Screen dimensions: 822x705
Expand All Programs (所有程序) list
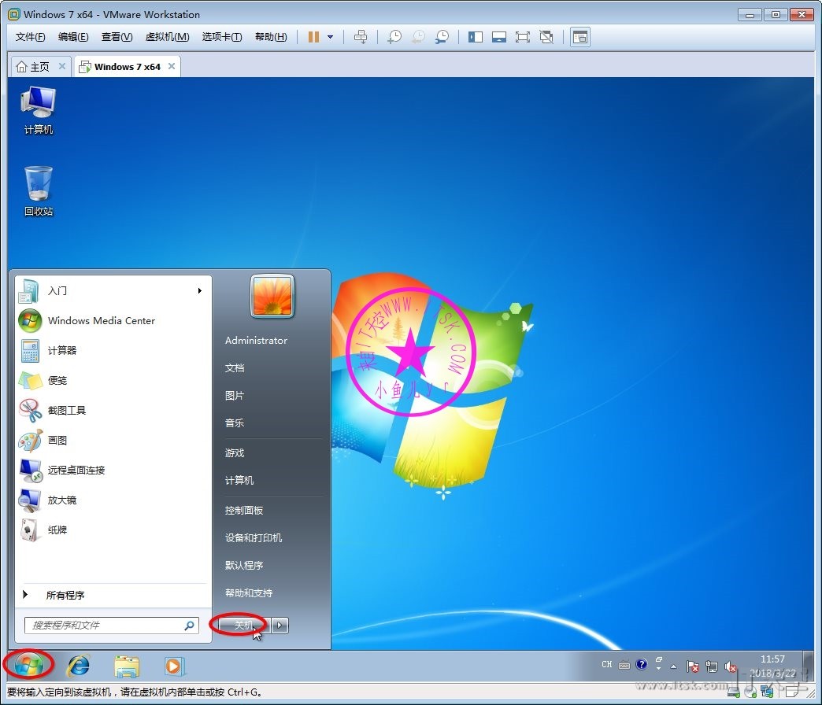click(65, 595)
